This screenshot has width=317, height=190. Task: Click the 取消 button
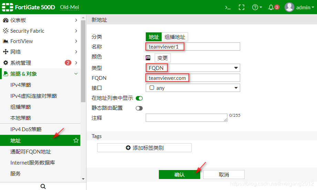[x=224, y=175]
